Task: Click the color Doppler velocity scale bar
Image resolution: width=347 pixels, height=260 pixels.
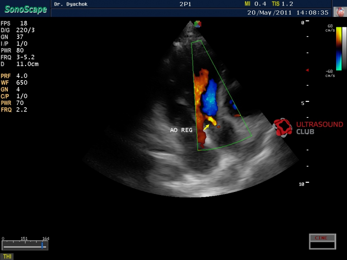Action: click(339, 49)
